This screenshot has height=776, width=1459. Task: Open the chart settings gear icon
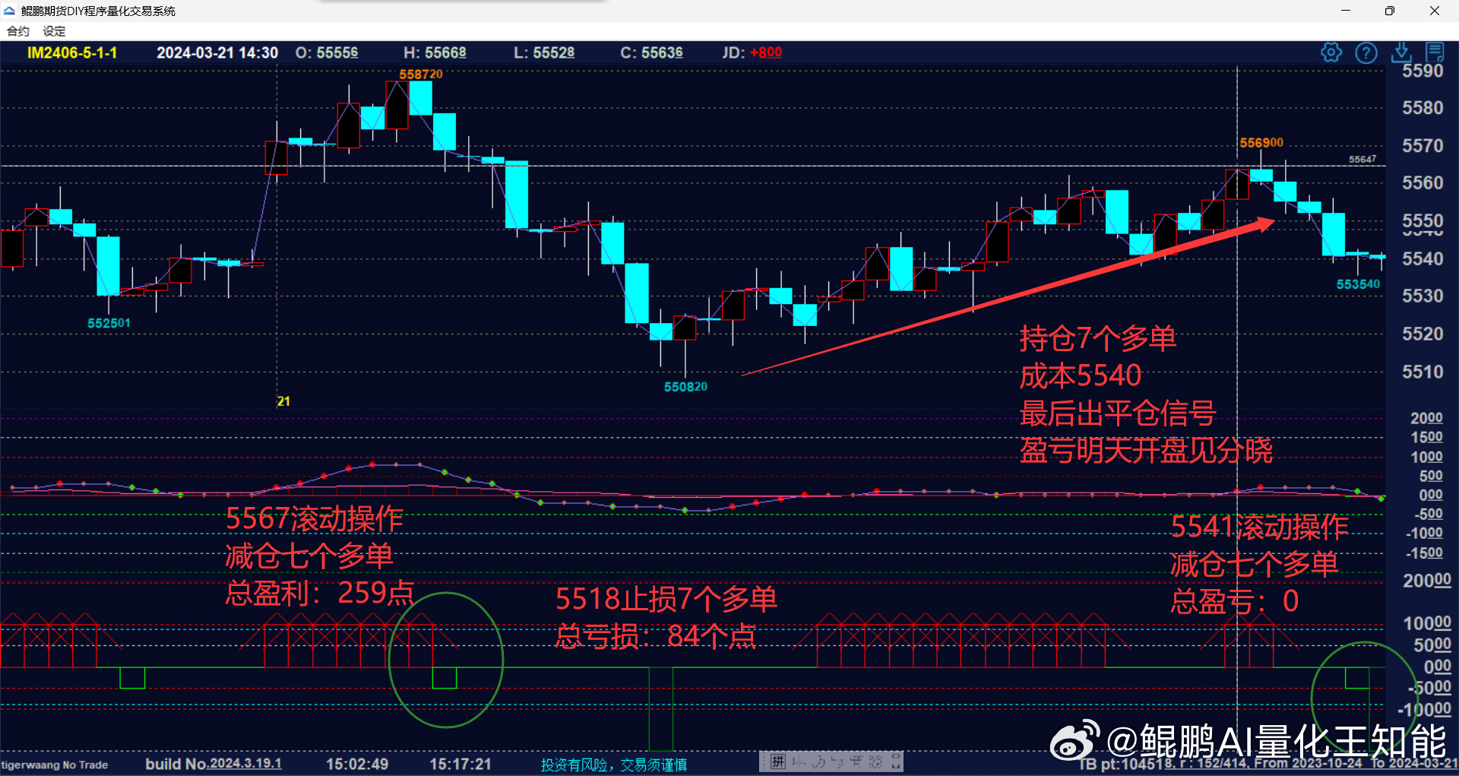pos(1331,52)
